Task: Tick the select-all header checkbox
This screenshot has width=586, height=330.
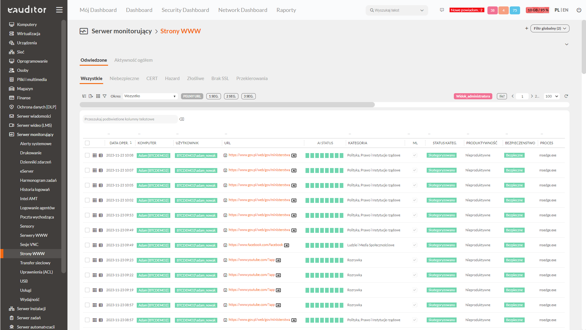Action: point(87,143)
